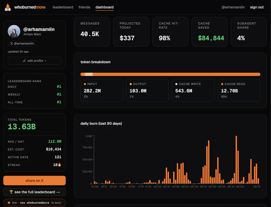Click the ALL-TIME rank #1 value
Viewport: 271px width, 207px height.
(x=59, y=102)
